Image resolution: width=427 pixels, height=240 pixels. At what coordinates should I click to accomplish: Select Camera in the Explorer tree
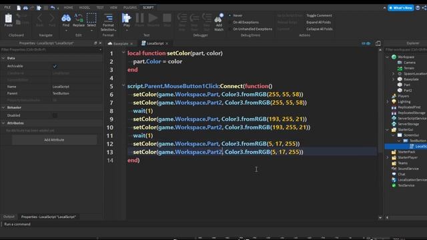click(409, 63)
